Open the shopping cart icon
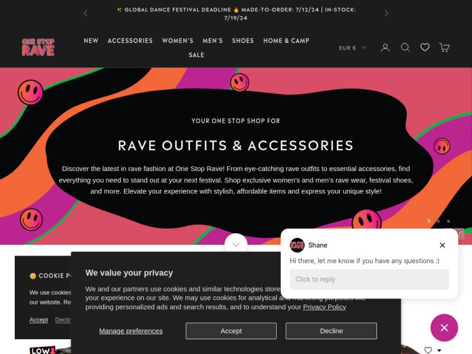This screenshot has width=472, height=354. coord(444,48)
